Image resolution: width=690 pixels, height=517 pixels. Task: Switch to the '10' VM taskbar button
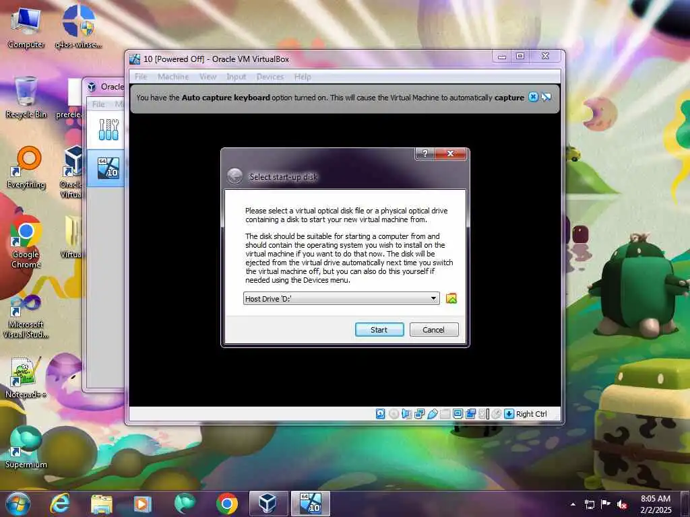(310, 504)
